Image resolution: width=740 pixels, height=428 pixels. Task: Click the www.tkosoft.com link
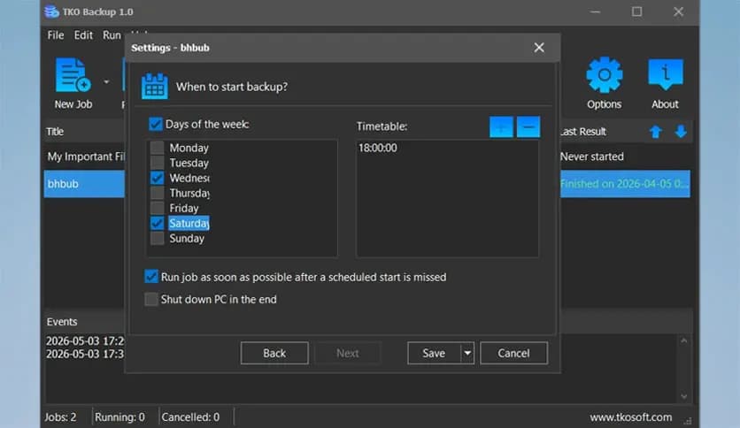(x=630, y=417)
